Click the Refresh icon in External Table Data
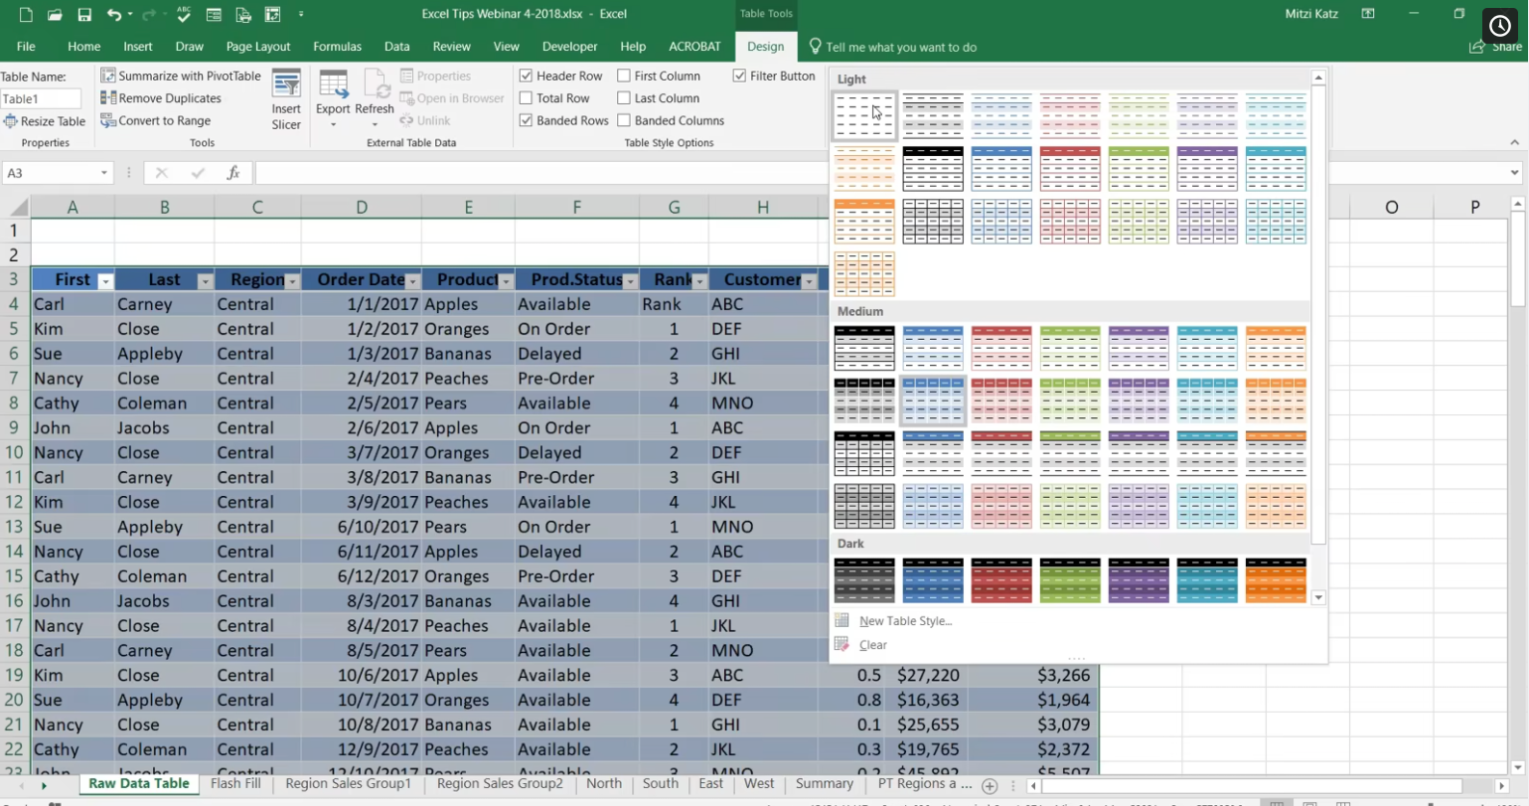The image size is (1529, 806). 375,84
